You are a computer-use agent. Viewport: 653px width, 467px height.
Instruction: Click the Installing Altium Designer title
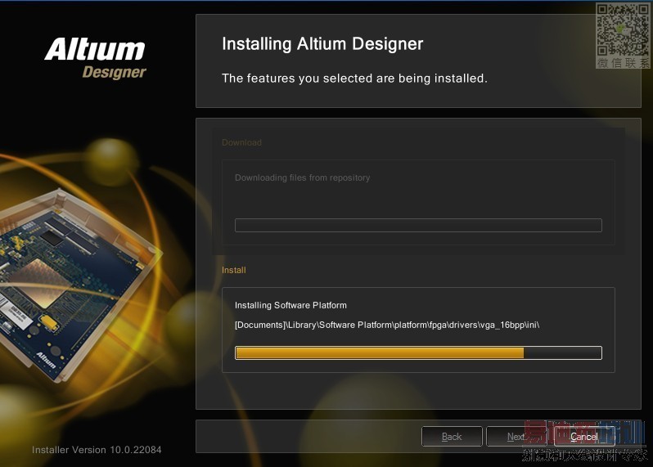click(322, 44)
